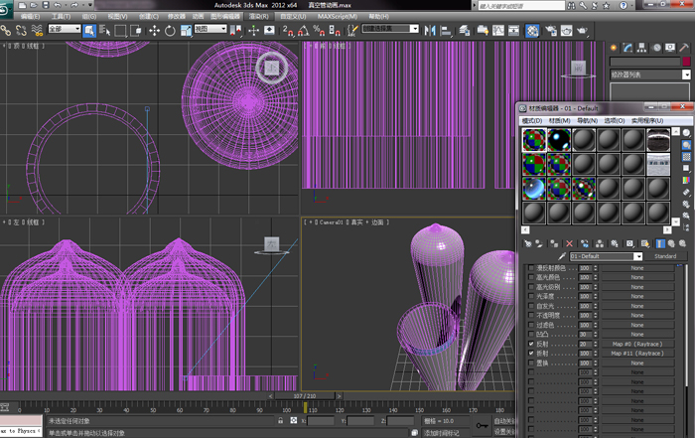
Task: Enable the 置换 map checkbox
Action: [531, 363]
